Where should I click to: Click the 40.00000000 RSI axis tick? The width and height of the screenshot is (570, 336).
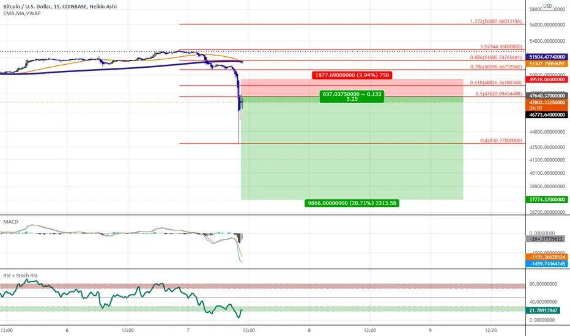coord(543,302)
